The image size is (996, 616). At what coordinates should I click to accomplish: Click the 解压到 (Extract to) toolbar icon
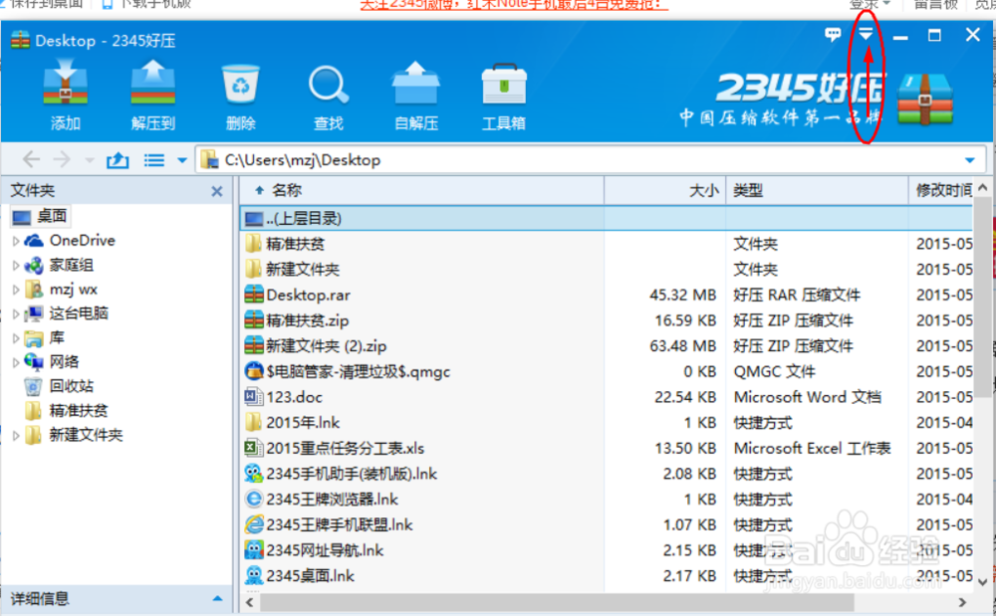152,84
